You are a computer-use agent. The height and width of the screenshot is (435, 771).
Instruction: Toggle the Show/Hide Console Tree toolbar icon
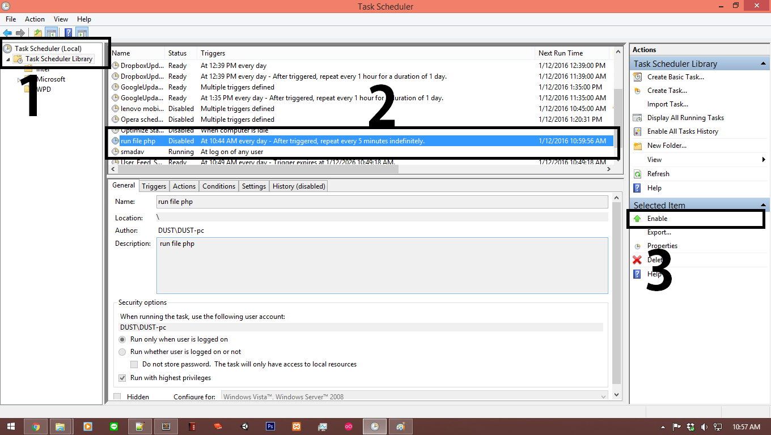click(51, 33)
